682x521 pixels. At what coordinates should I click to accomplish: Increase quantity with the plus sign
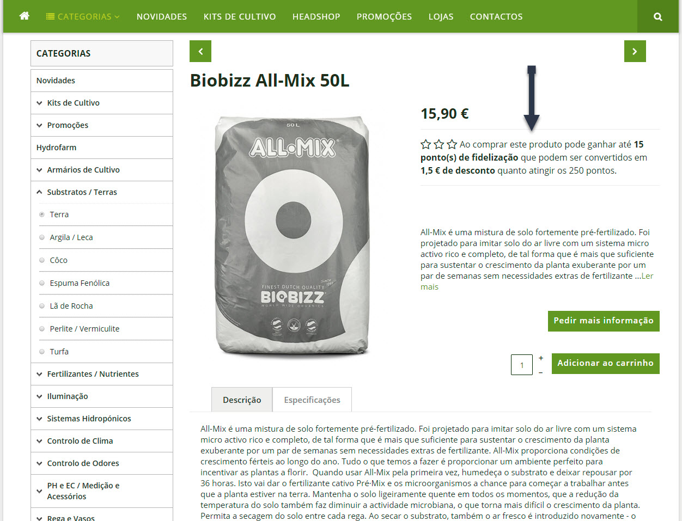pyautogui.click(x=541, y=358)
